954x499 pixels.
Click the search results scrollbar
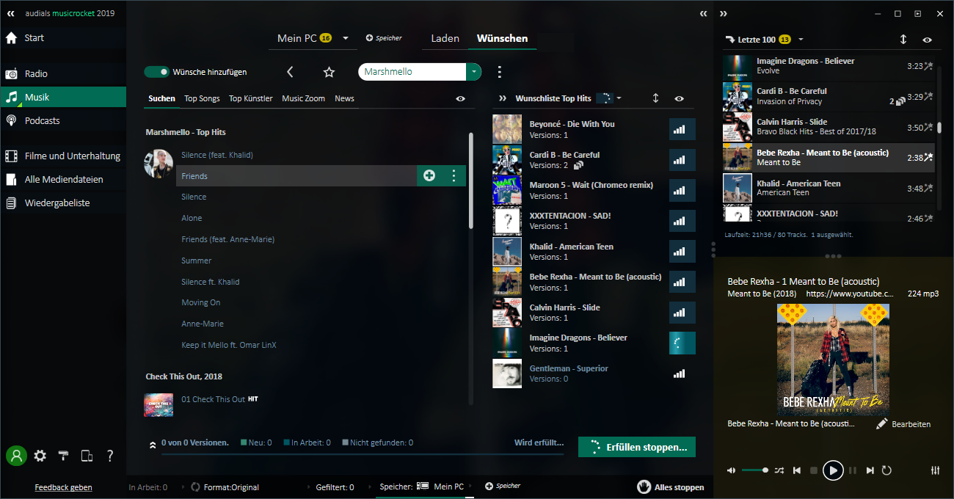click(x=471, y=182)
